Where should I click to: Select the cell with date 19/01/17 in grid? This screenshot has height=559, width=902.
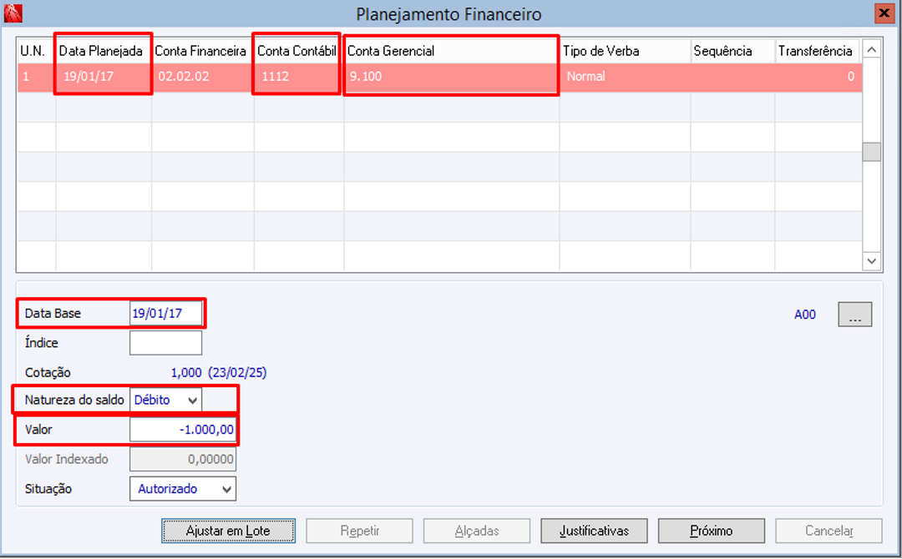[x=103, y=77]
